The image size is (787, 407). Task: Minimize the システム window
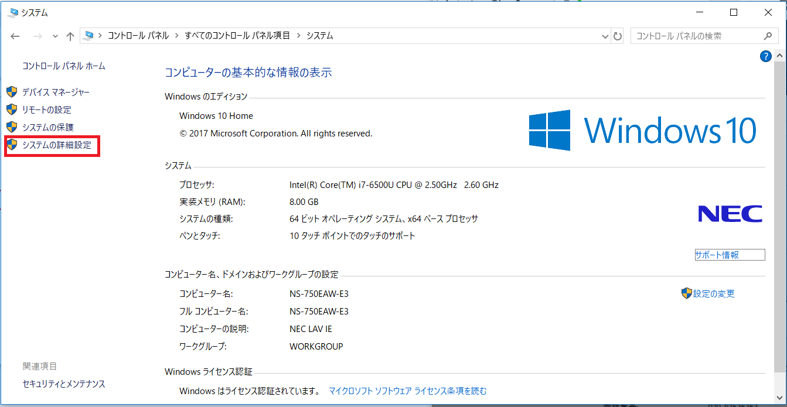coord(699,12)
